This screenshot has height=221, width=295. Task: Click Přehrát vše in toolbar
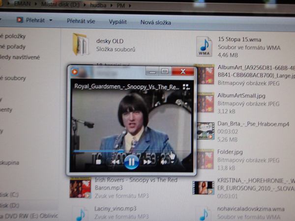click(81, 21)
